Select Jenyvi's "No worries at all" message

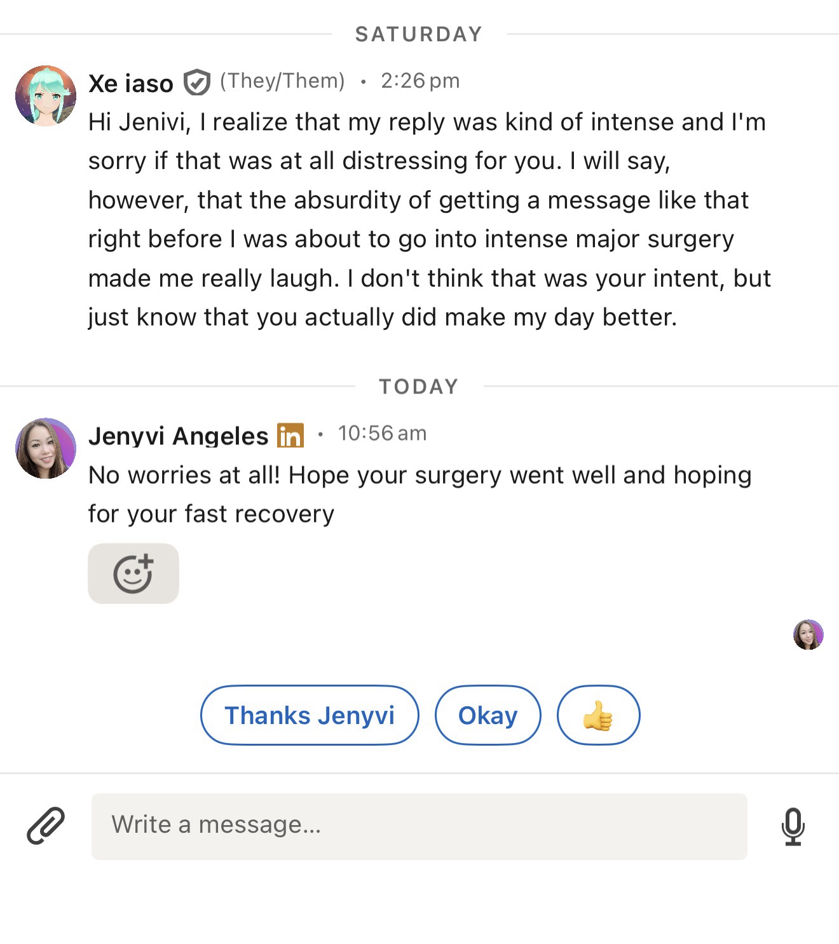419,494
